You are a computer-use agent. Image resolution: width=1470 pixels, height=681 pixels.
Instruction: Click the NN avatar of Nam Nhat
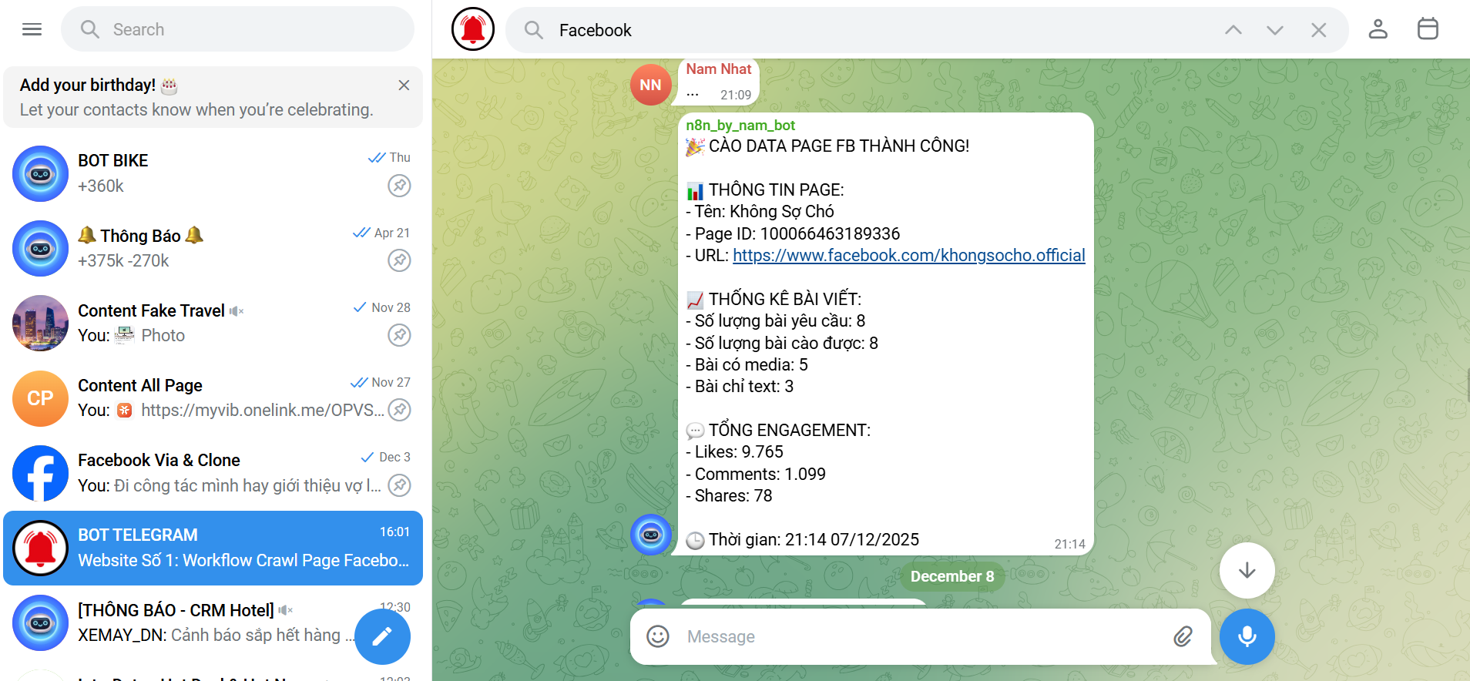[x=650, y=85]
